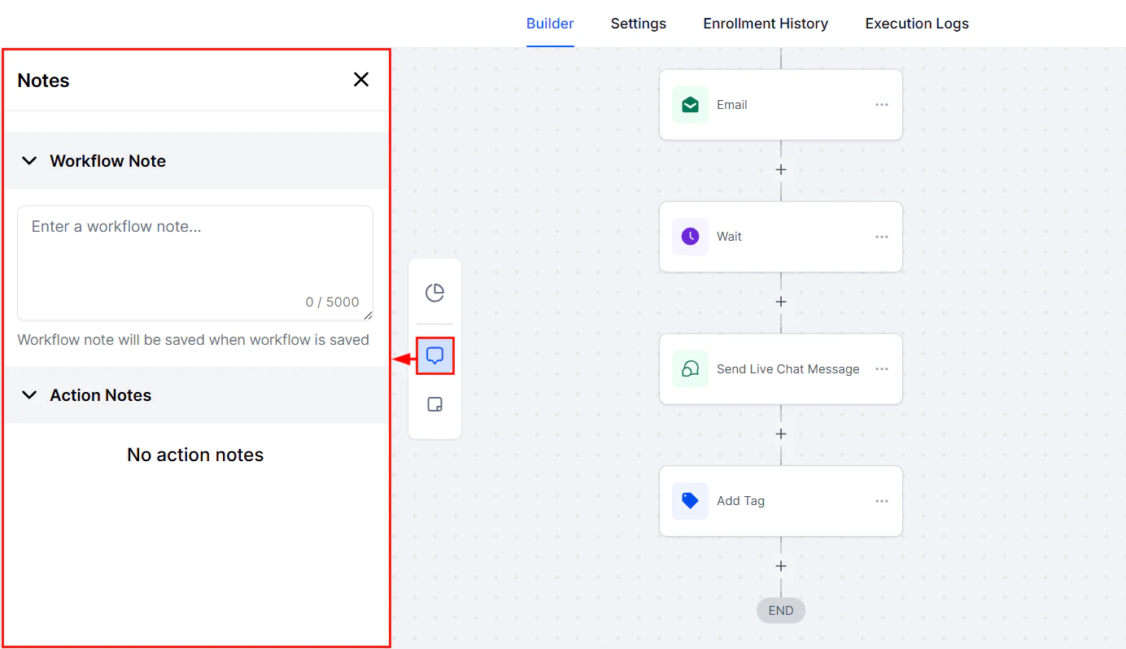Viewport: 1126px width, 649px height.
Task: Open the Enrollment History tab
Action: tap(765, 24)
